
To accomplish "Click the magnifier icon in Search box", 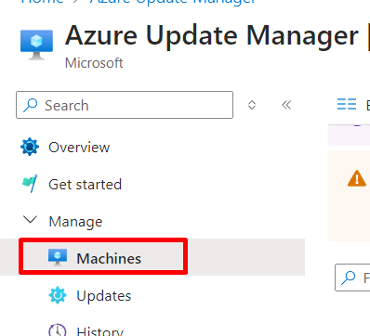I will 31,105.
